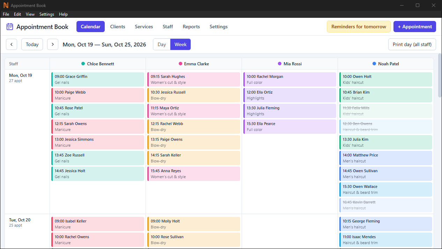Screen dimensions: 442x249
Task: Open the 10:00 Rachel Morgan full color appointment
Action: [290, 79]
